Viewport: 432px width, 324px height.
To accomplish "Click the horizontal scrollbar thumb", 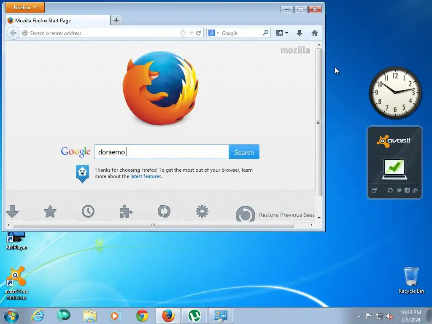I will (x=153, y=225).
